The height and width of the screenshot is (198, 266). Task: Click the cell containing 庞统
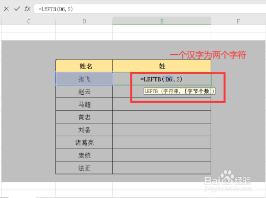point(84,155)
